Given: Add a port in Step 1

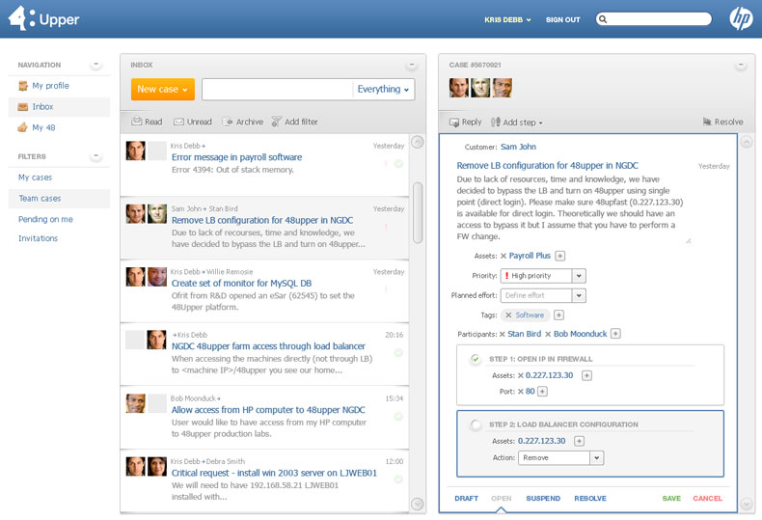Looking at the screenshot, I should click(542, 392).
